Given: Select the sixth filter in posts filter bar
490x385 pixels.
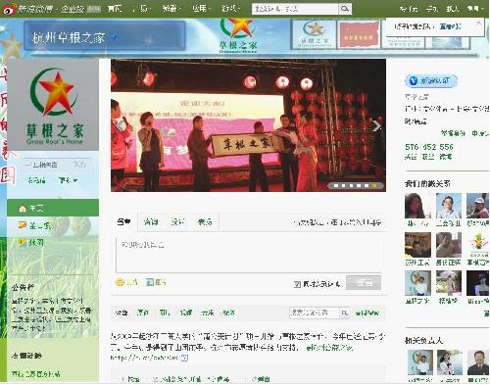Looking at the screenshot, I should 228,313.
